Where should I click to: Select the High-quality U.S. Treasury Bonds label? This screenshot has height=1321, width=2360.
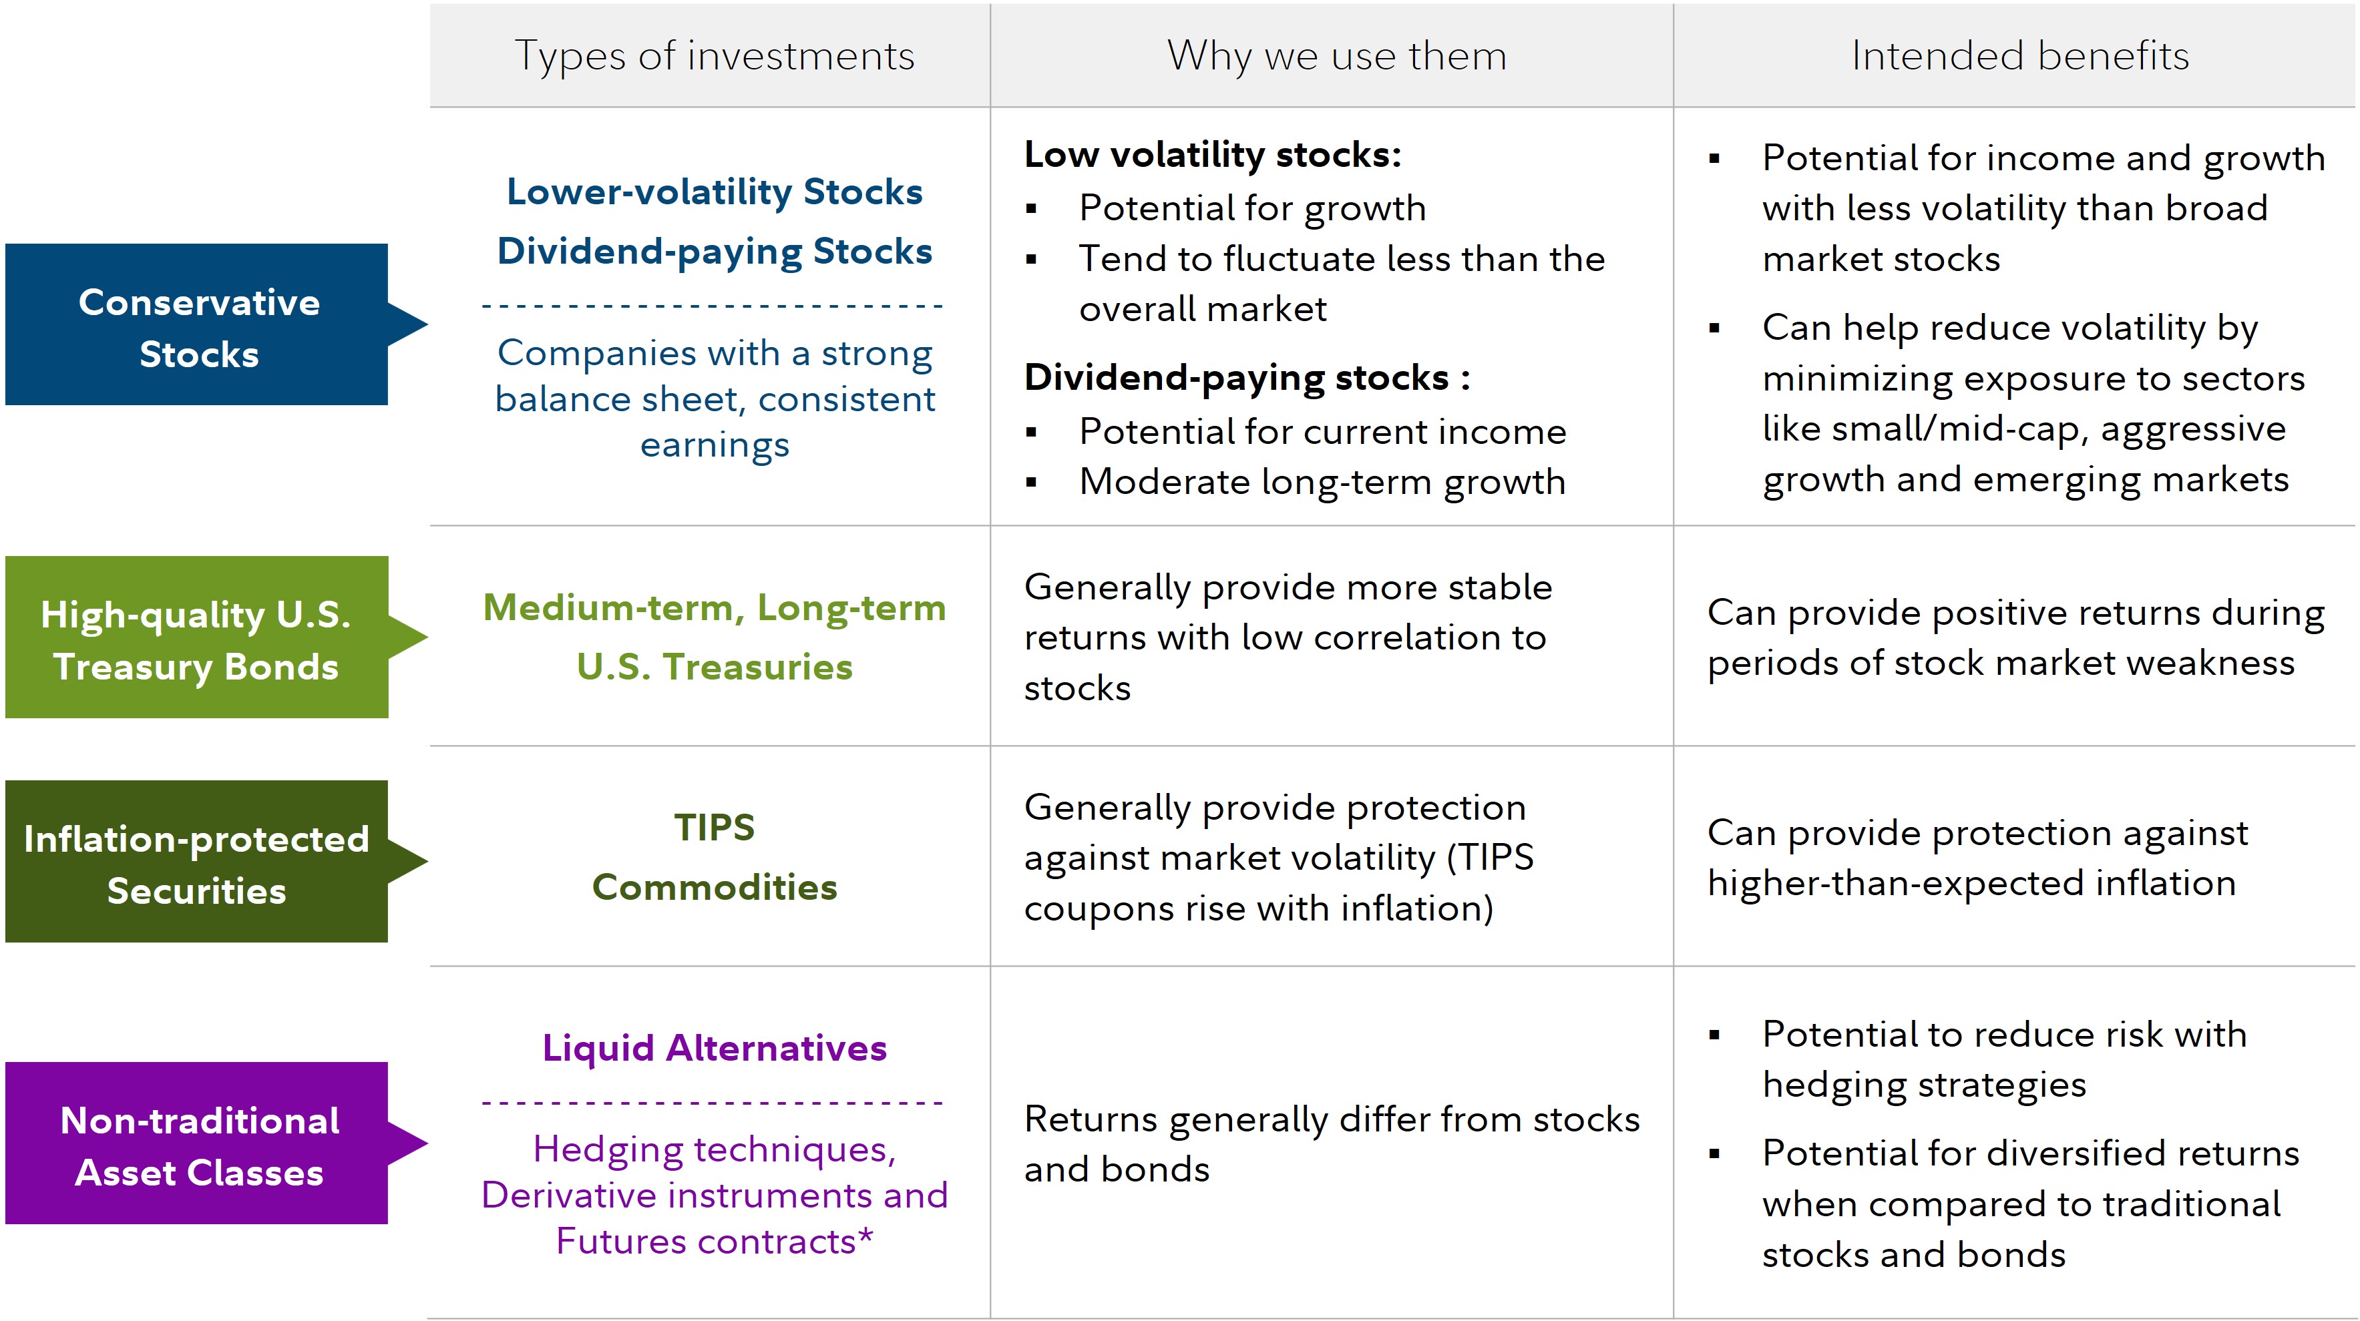tap(196, 639)
